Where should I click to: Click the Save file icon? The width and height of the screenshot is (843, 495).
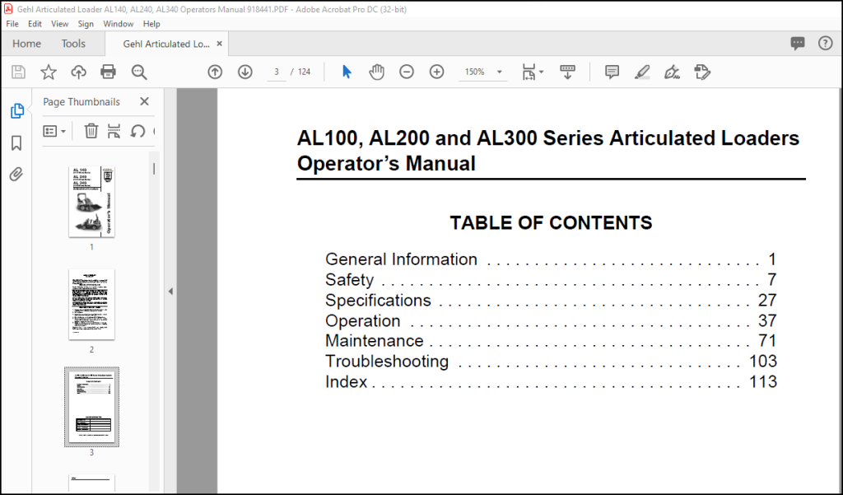click(18, 72)
